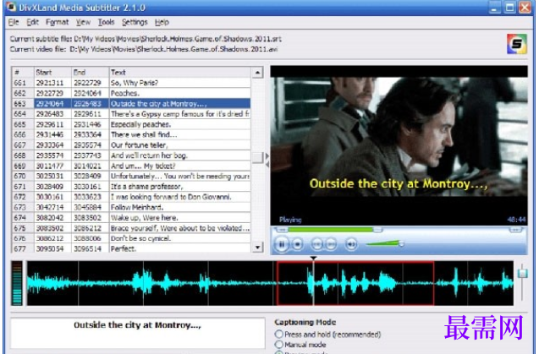Click the rewind button left of seek bar
The width and height of the screenshot is (539, 354).
coord(283,229)
